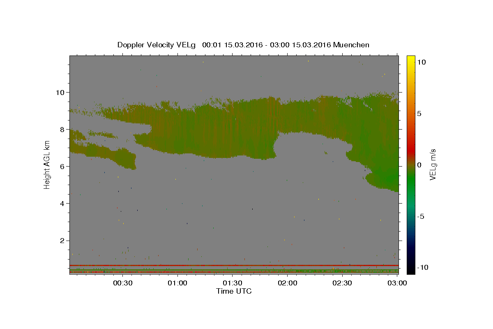Viewport: 493px width, 329px height.
Task: Click the 03:00 time axis label
Action: [397, 283]
